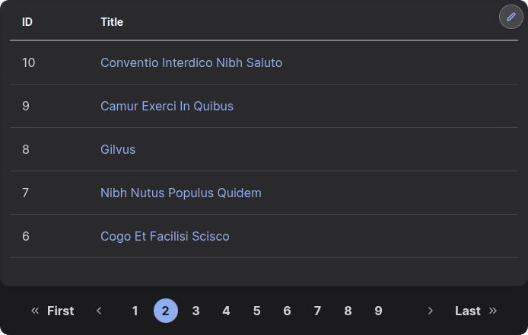Jump to First page
The width and height of the screenshot is (528, 335).
52,311
